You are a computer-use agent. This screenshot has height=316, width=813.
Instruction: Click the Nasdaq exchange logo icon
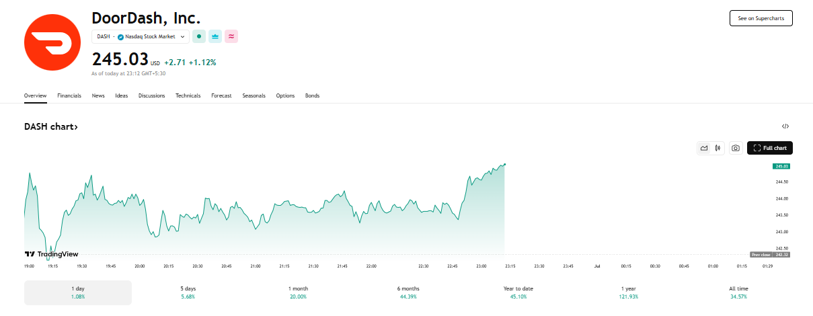click(121, 36)
